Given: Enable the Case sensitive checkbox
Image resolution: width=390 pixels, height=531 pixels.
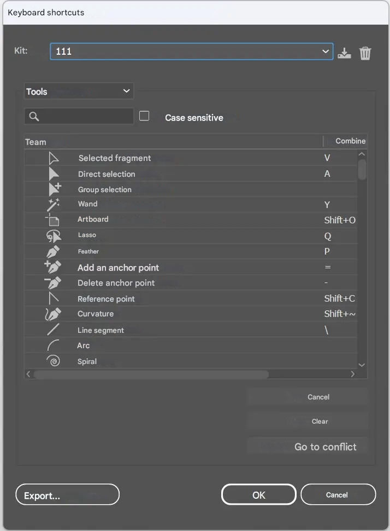Looking at the screenshot, I should coord(144,116).
